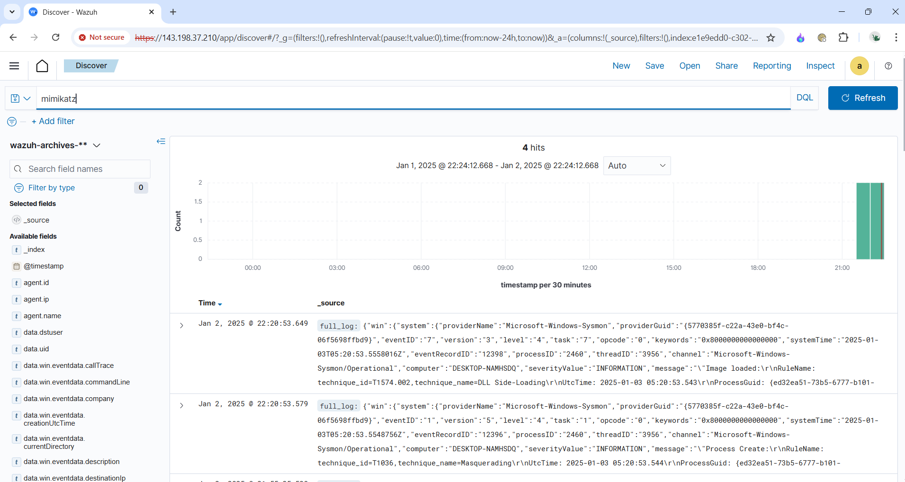Click the Wazuh home icon
The width and height of the screenshot is (905, 482).
coord(42,66)
